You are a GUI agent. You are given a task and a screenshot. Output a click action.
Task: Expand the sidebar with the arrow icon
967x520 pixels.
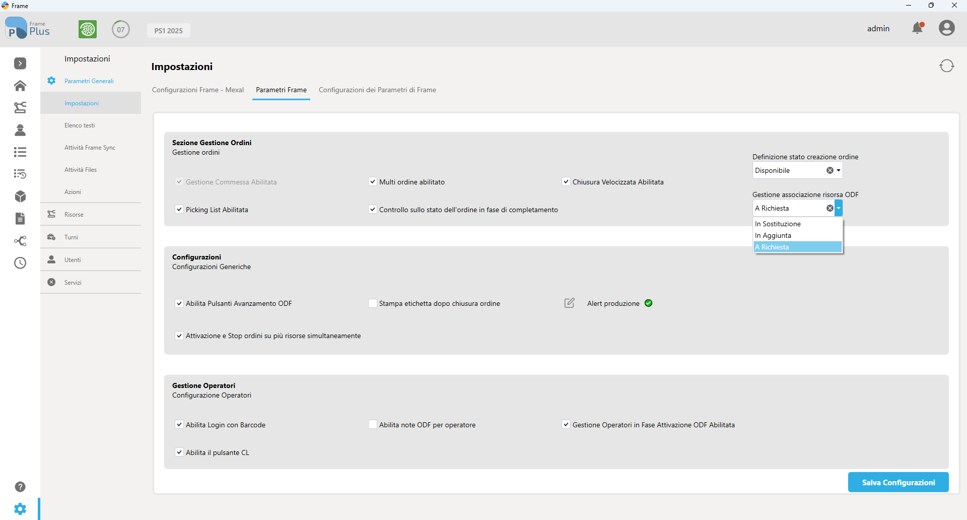pos(20,63)
